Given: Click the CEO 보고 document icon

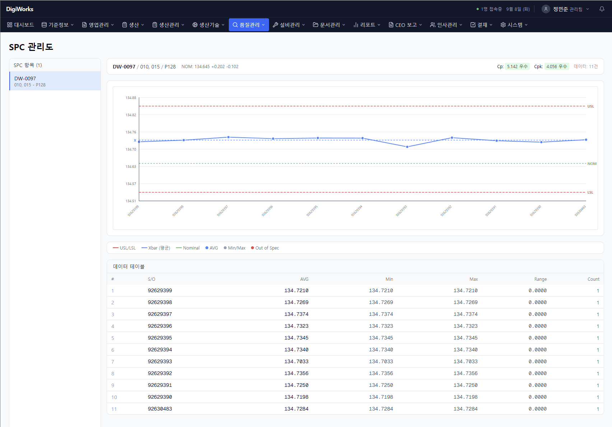Looking at the screenshot, I should (x=391, y=25).
